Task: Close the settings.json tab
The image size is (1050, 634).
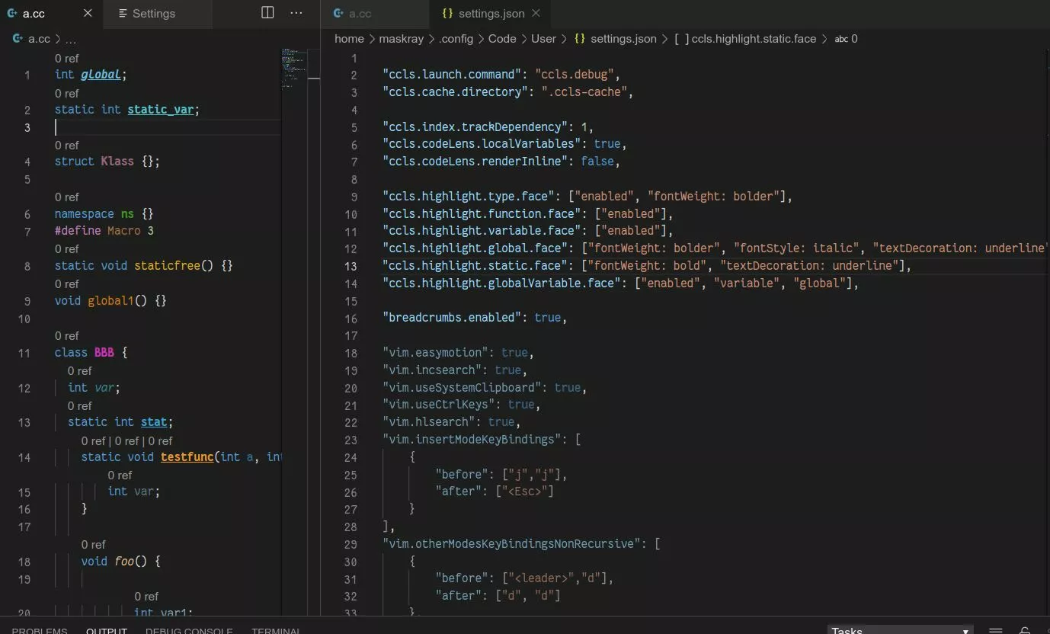Action: point(536,13)
